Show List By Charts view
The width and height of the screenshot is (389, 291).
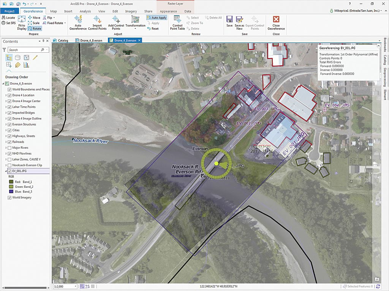tap(26, 65)
